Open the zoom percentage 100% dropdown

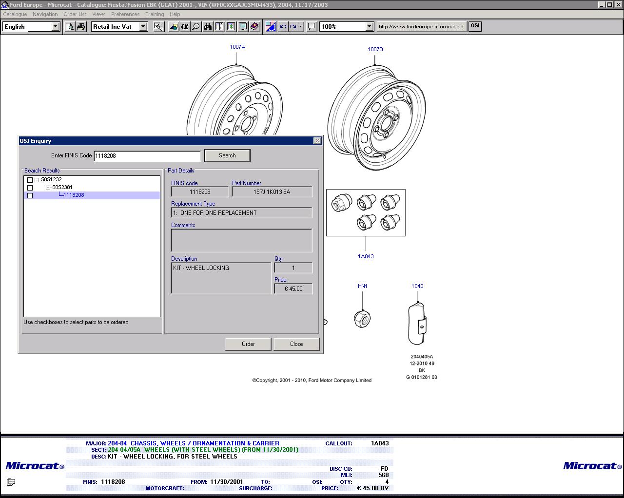pos(369,27)
